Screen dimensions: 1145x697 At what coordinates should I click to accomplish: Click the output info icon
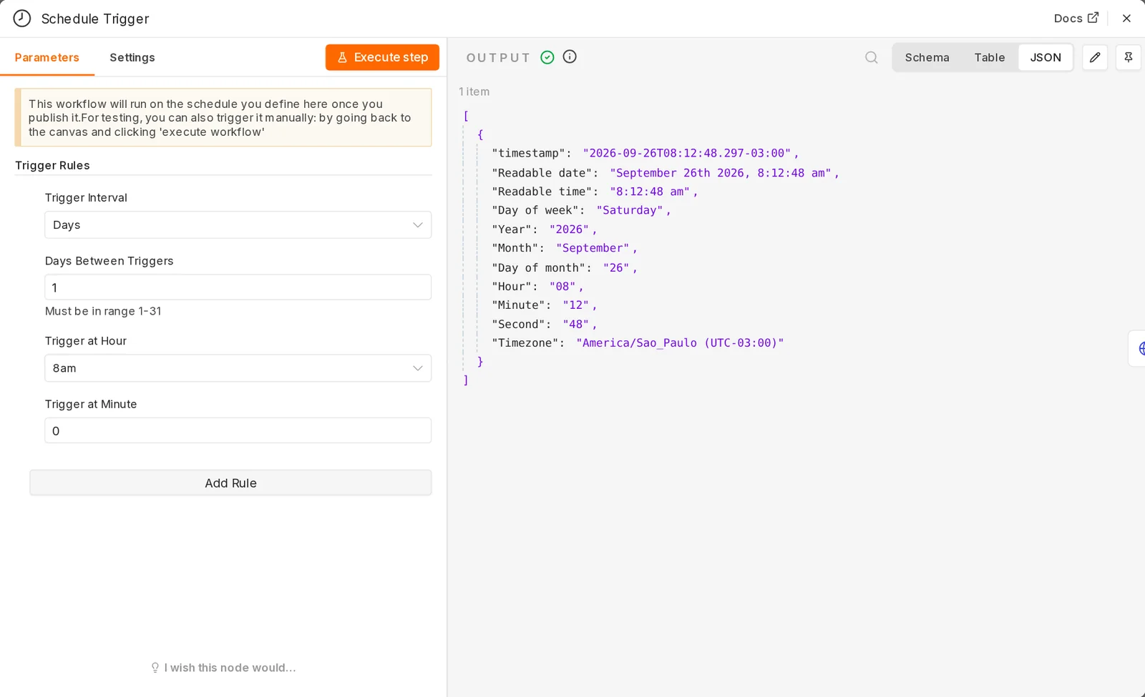tap(570, 56)
